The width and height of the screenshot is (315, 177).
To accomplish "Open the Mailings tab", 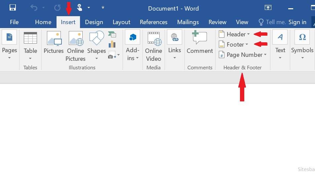I will 188,22.
